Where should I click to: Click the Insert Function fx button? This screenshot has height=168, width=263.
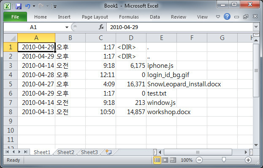pos(101,27)
